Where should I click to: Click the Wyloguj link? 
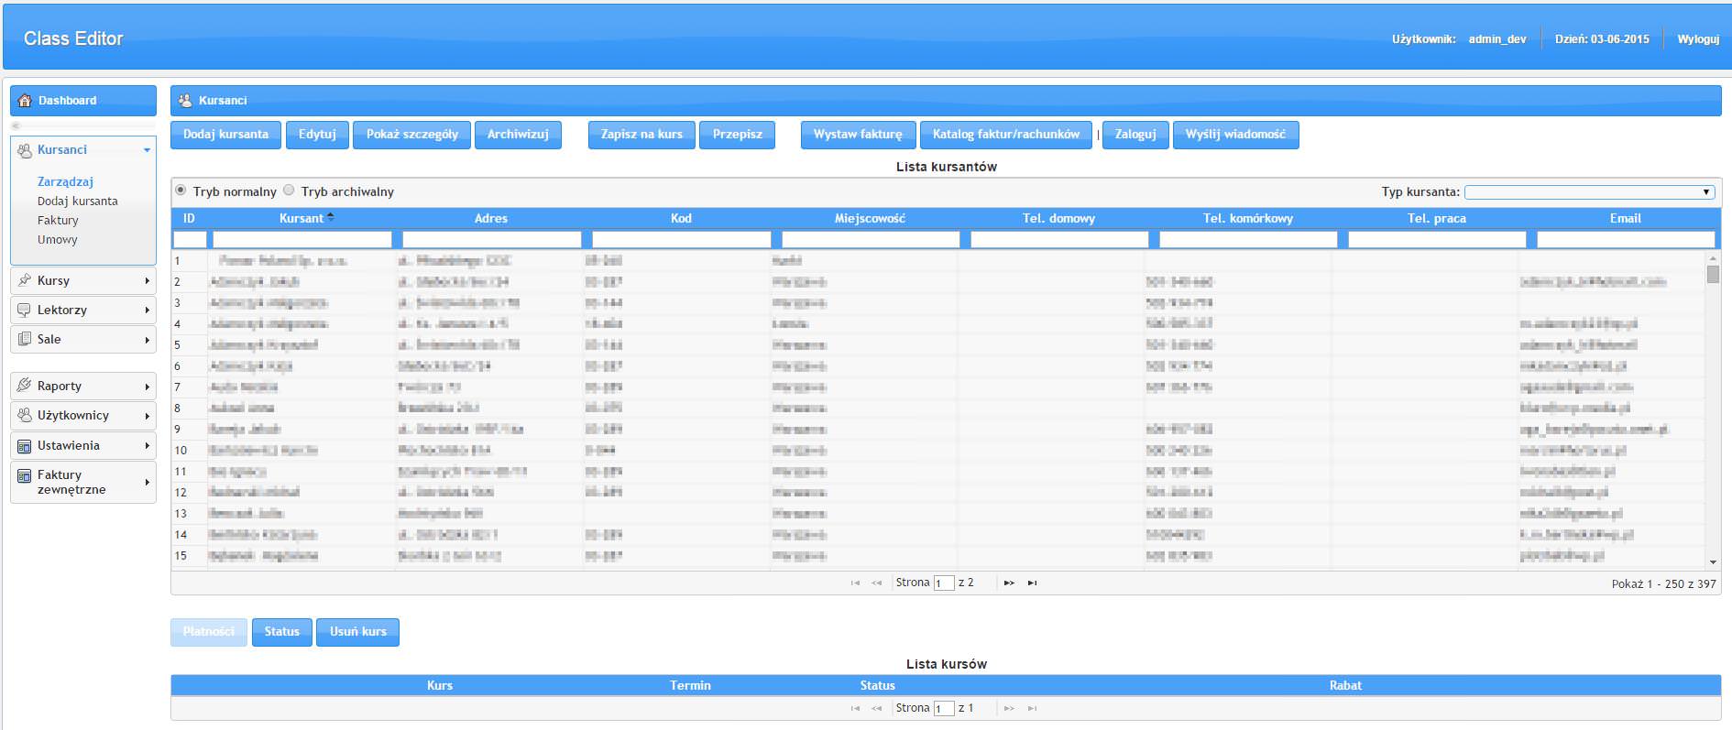pyautogui.click(x=1697, y=39)
